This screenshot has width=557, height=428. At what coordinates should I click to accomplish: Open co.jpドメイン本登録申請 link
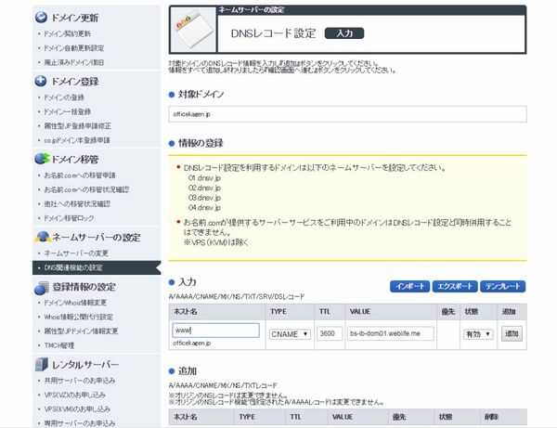pos(77,140)
